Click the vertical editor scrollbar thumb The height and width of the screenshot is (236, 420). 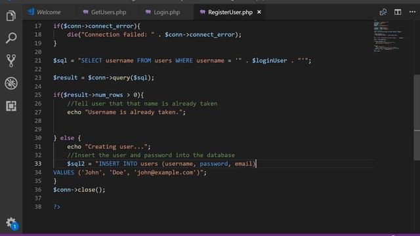(417, 117)
